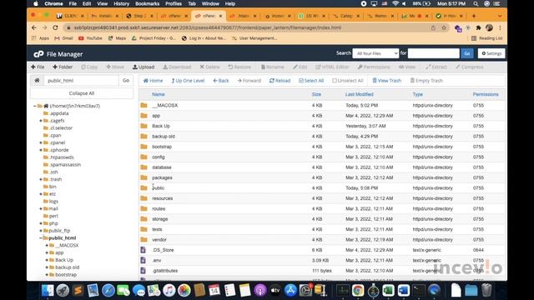
Task: Reload the file list
Action: click(280, 81)
